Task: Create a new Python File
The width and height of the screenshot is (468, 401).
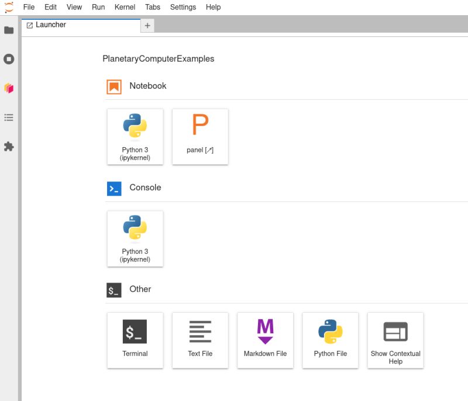Action: (x=330, y=340)
